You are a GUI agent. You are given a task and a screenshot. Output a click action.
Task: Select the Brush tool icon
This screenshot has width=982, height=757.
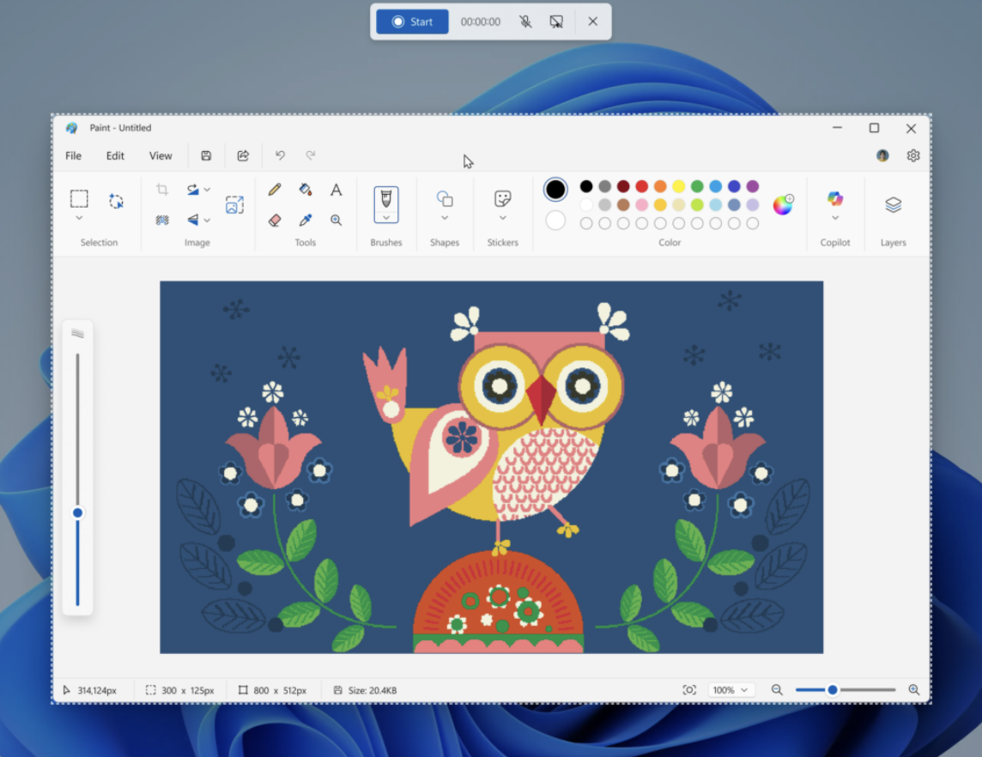(x=385, y=198)
